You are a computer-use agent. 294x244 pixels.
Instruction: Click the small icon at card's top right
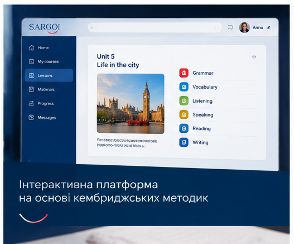tap(254, 57)
